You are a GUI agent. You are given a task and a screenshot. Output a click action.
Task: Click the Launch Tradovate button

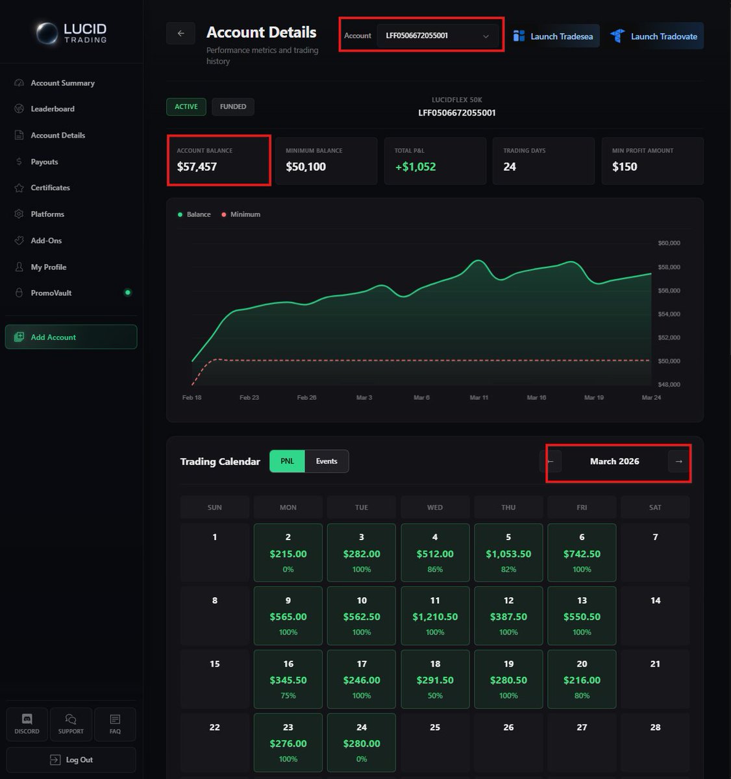tap(655, 36)
